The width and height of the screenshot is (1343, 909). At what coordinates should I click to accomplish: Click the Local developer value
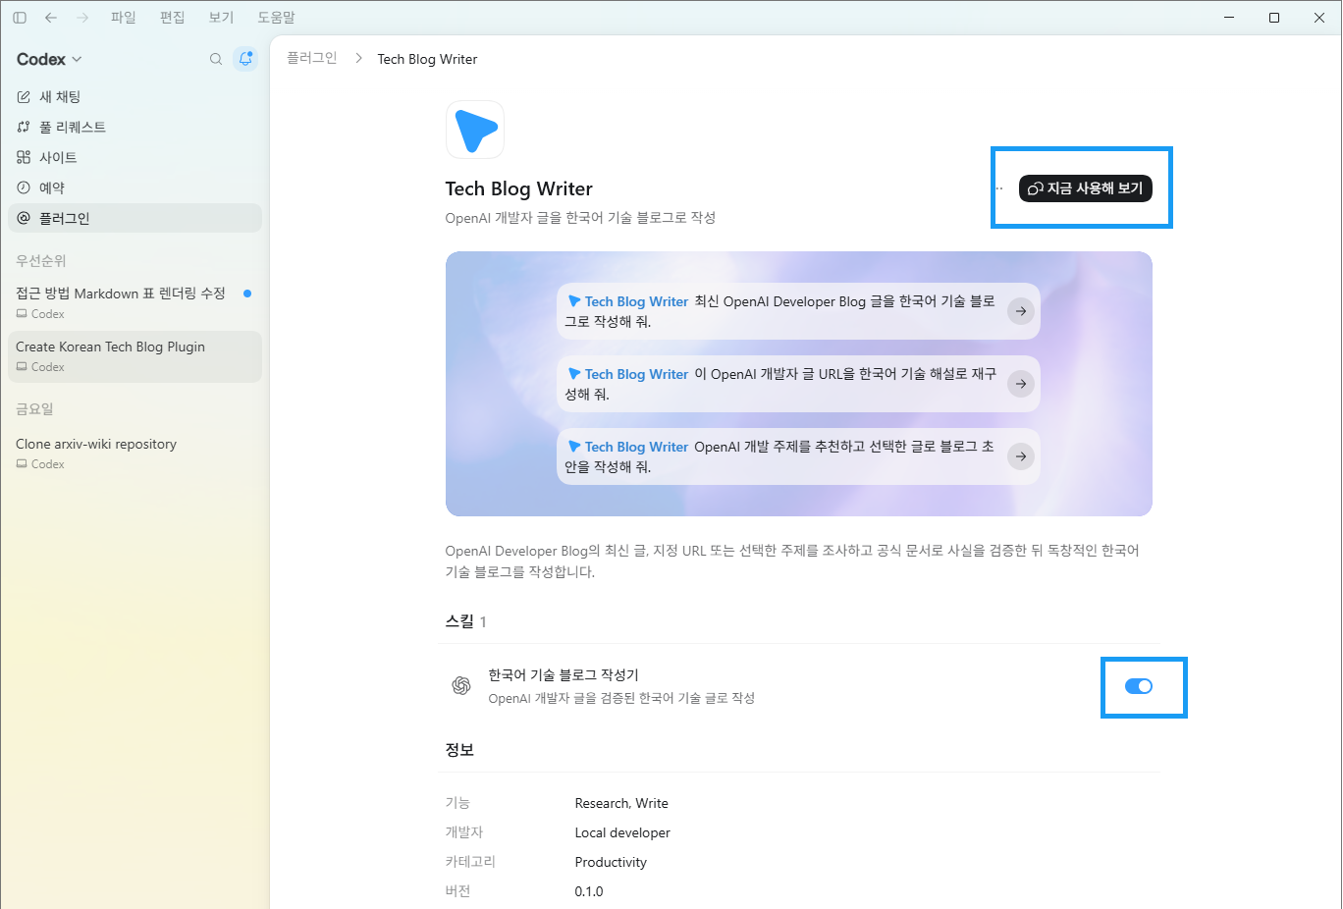pyautogui.click(x=622, y=832)
